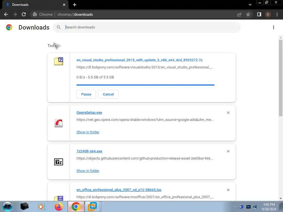This screenshot has width=283, height=212.
Task: Click the Opera installer file icon
Action: (x=59, y=123)
